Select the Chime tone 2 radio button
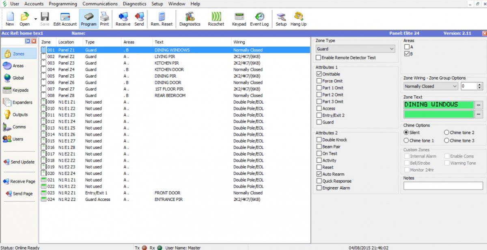487x250 pixels. pos(447,132)
